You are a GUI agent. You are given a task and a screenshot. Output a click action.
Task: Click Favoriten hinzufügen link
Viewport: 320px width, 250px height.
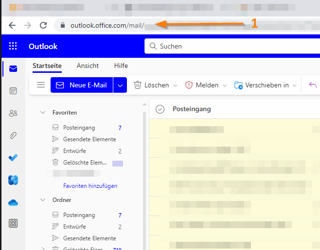[x=90, y=186]
